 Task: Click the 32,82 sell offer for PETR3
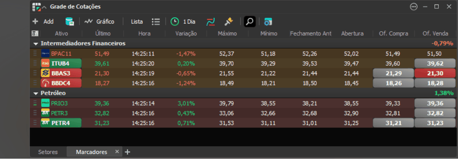(x=435, y=113)
